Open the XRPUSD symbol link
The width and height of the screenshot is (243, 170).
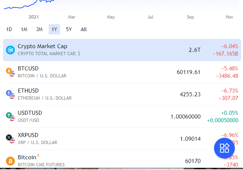(x=28, y=135)
